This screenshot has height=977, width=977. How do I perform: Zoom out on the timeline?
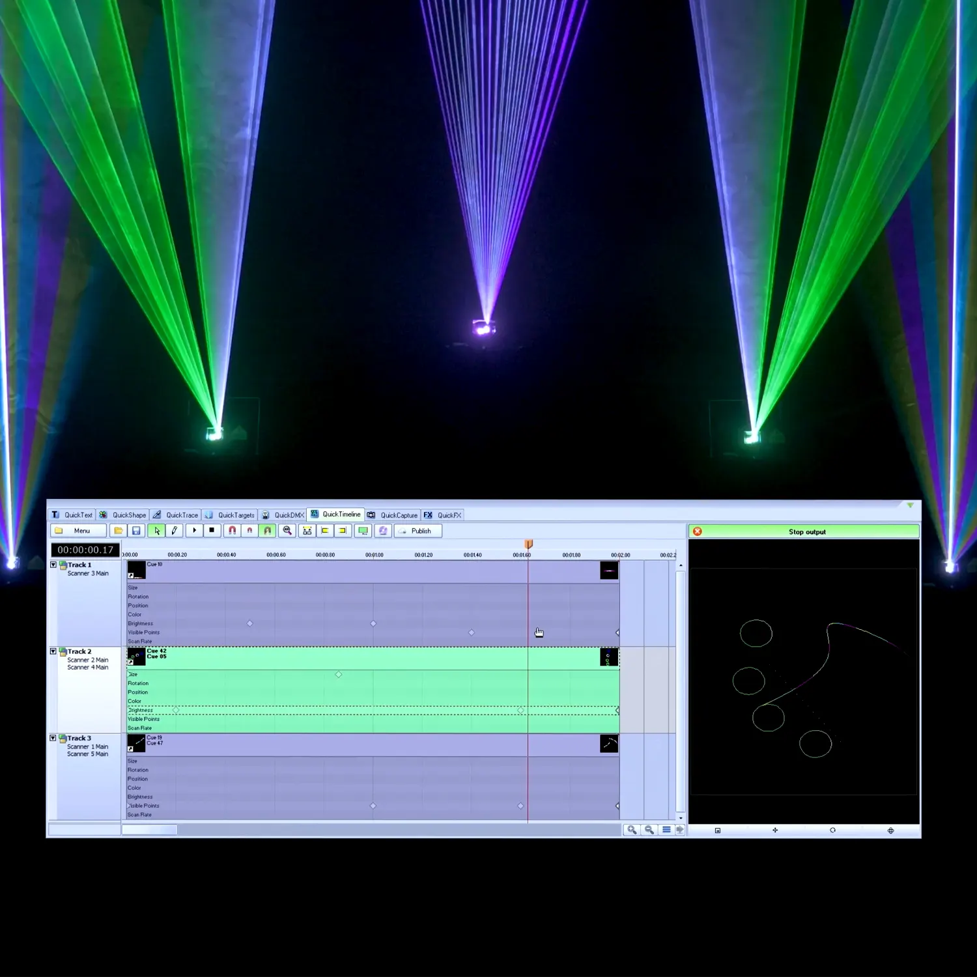pos(649,830)
